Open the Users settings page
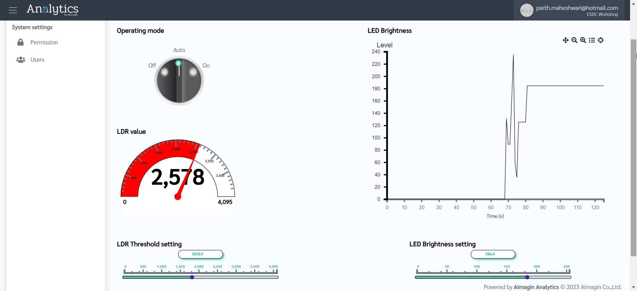Screen dimensions: 637x291 tap(37, 60)
